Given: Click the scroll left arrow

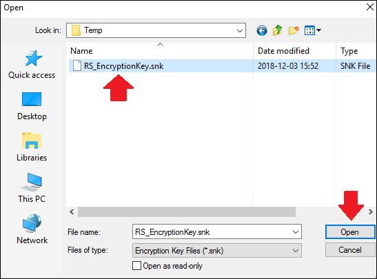Looking at the screenshot, I should 72,211.
